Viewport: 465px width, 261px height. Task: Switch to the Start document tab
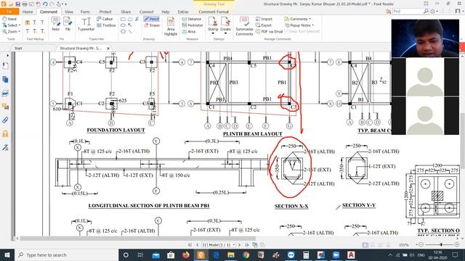(18, 48)
